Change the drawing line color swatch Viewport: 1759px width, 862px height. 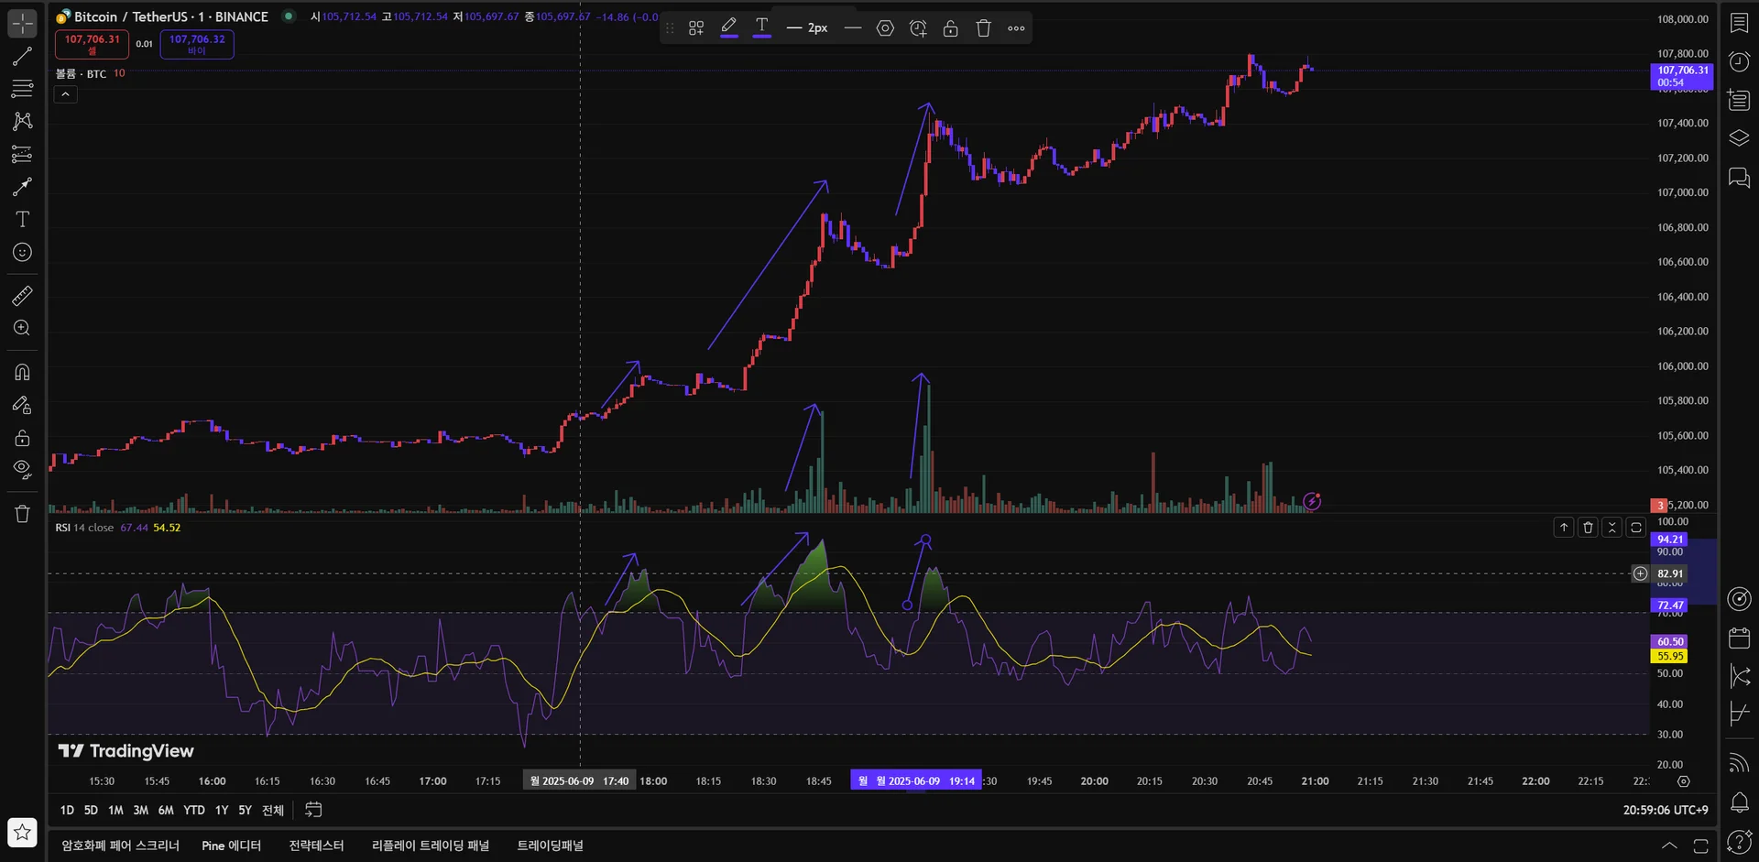pyautogui.click(x=728, y=28)
